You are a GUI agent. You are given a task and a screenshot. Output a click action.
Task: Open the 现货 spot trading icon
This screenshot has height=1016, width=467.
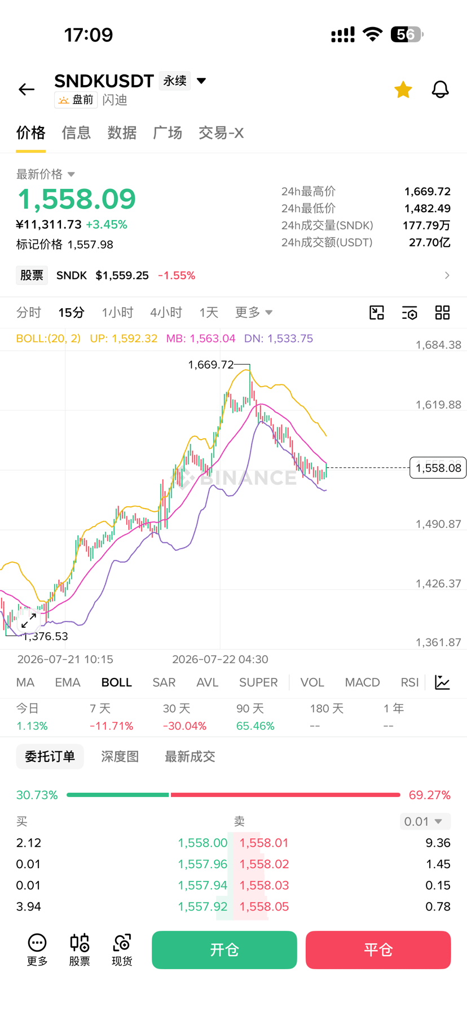click(122, 949)
